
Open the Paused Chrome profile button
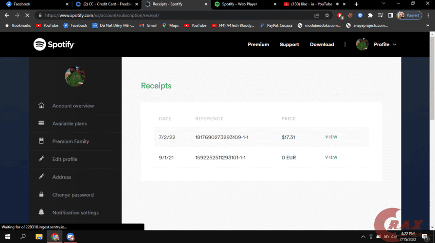[409, 15]
